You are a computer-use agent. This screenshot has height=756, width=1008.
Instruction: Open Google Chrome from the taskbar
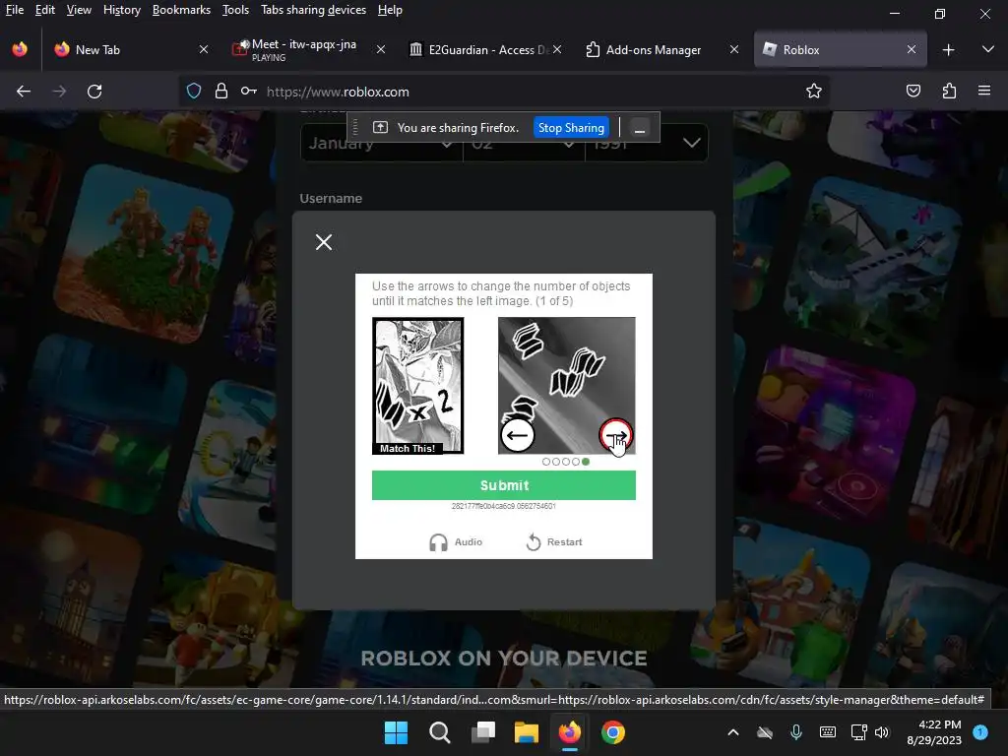[x=613, y=732]
